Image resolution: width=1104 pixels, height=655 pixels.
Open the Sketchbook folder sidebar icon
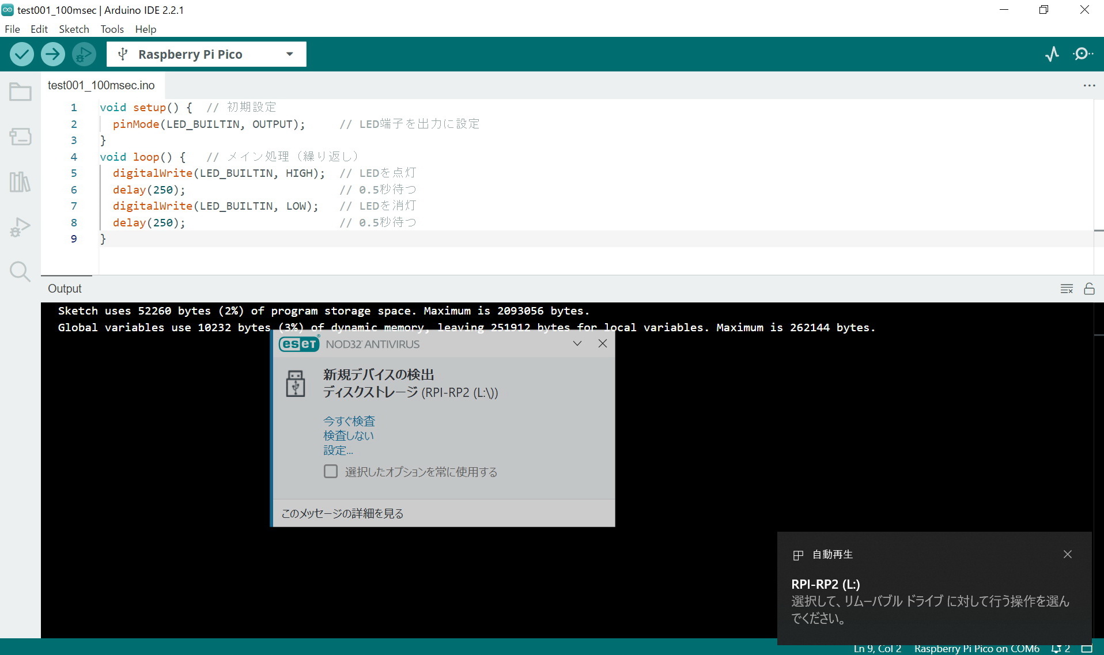(x=20, y=92)
